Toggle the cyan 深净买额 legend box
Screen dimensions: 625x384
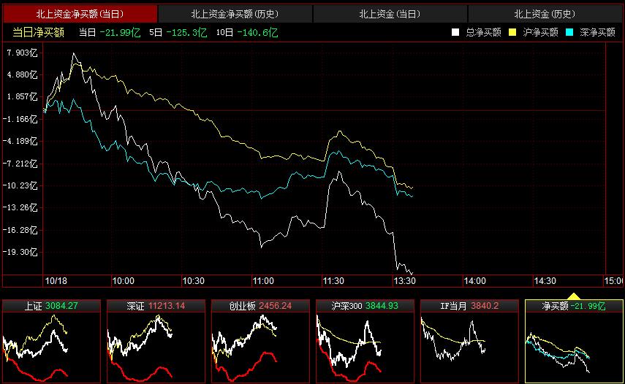[x=569, y=32]
